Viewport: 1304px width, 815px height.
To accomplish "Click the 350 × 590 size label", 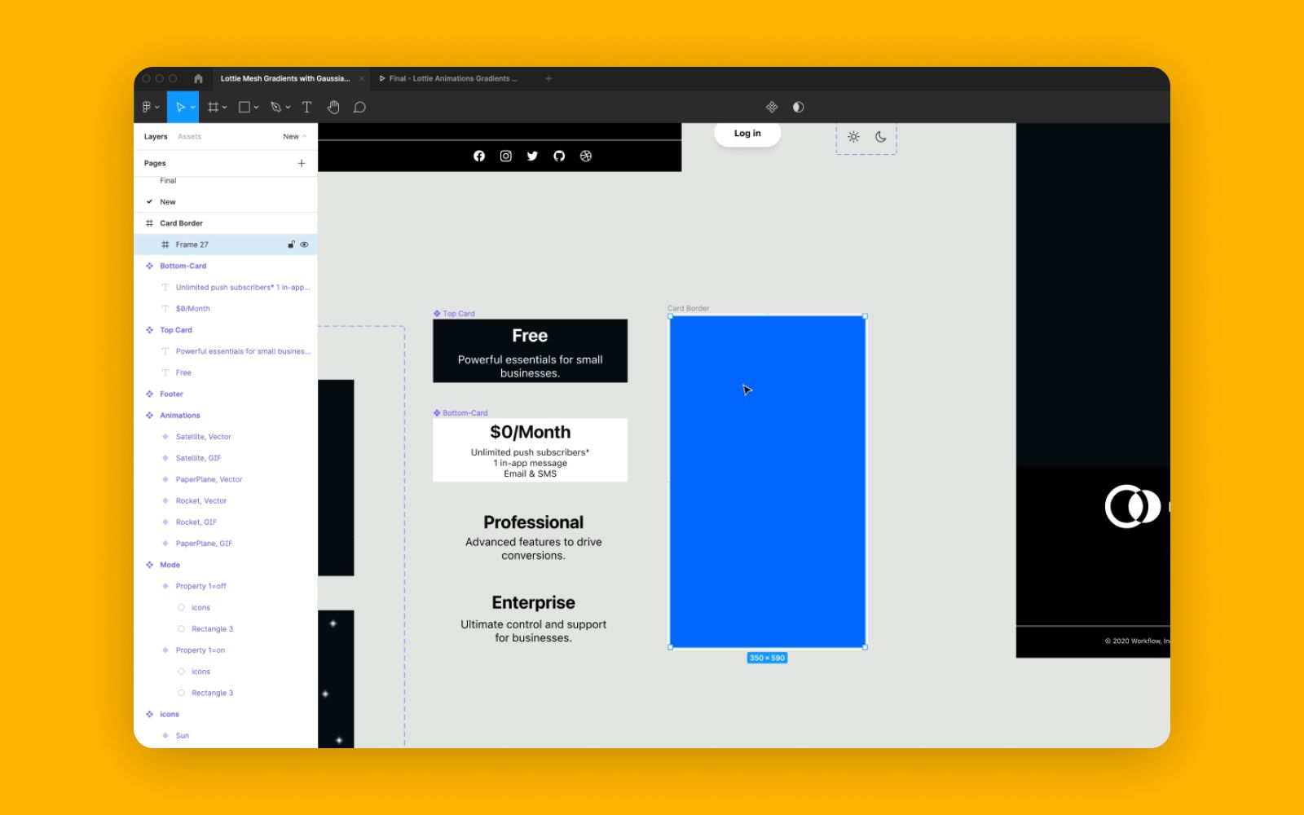I will (767, 658).
